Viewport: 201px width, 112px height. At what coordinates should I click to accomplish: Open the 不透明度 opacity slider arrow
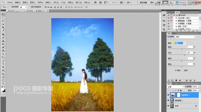click(x=199, y=87)
